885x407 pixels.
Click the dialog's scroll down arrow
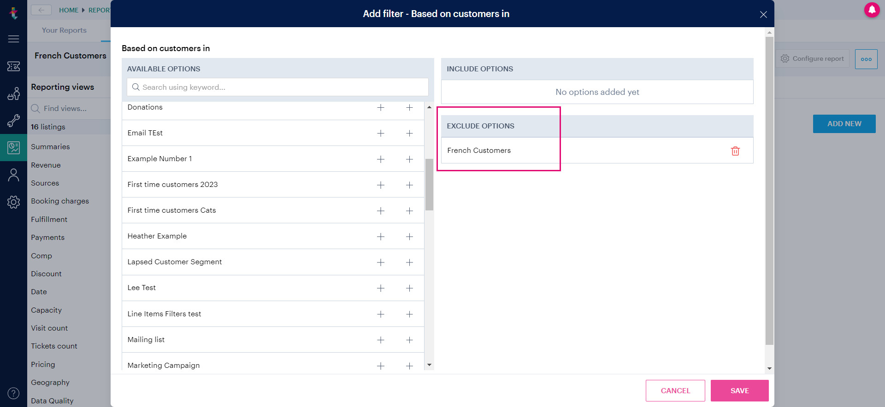(769, 368)
